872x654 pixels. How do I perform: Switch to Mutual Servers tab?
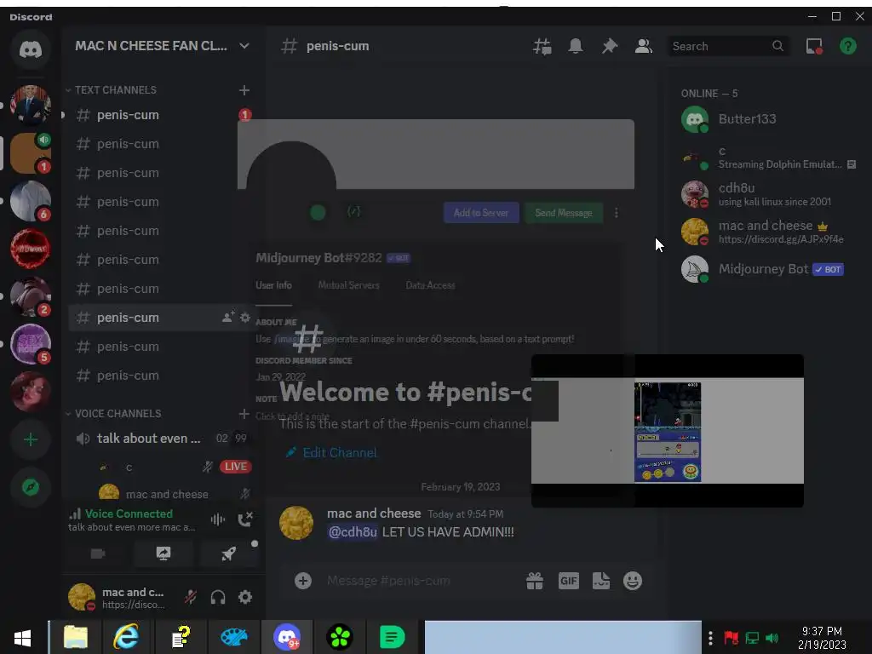pos(348,285)
